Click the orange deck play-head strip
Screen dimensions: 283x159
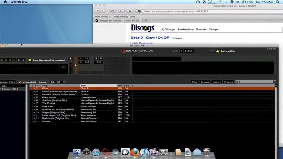tap(76, 65)
